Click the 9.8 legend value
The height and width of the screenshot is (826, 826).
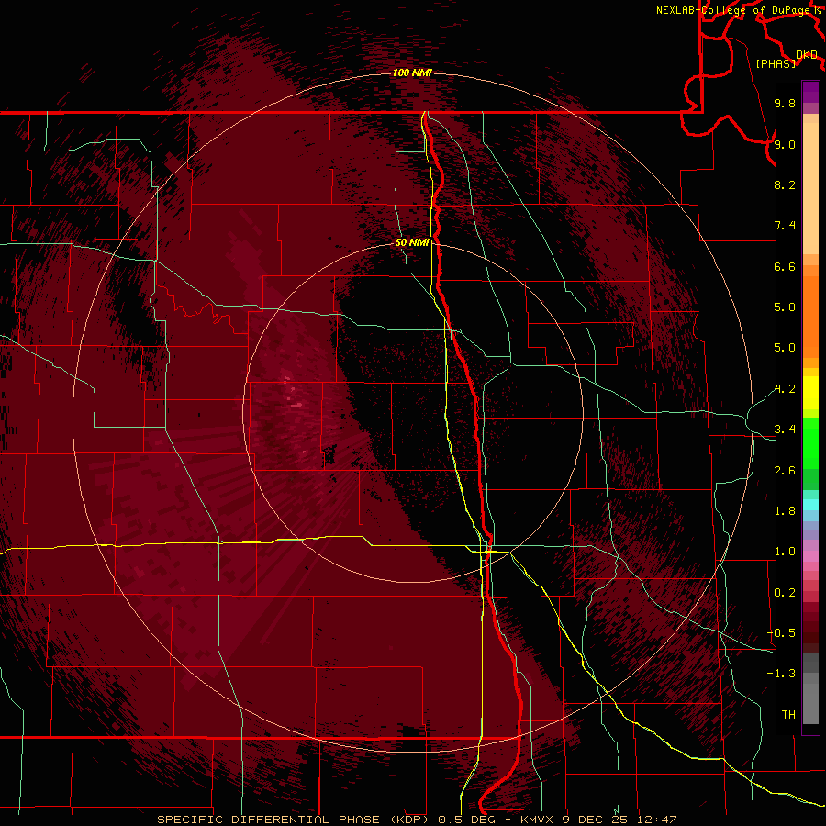(x=785, y=103)
